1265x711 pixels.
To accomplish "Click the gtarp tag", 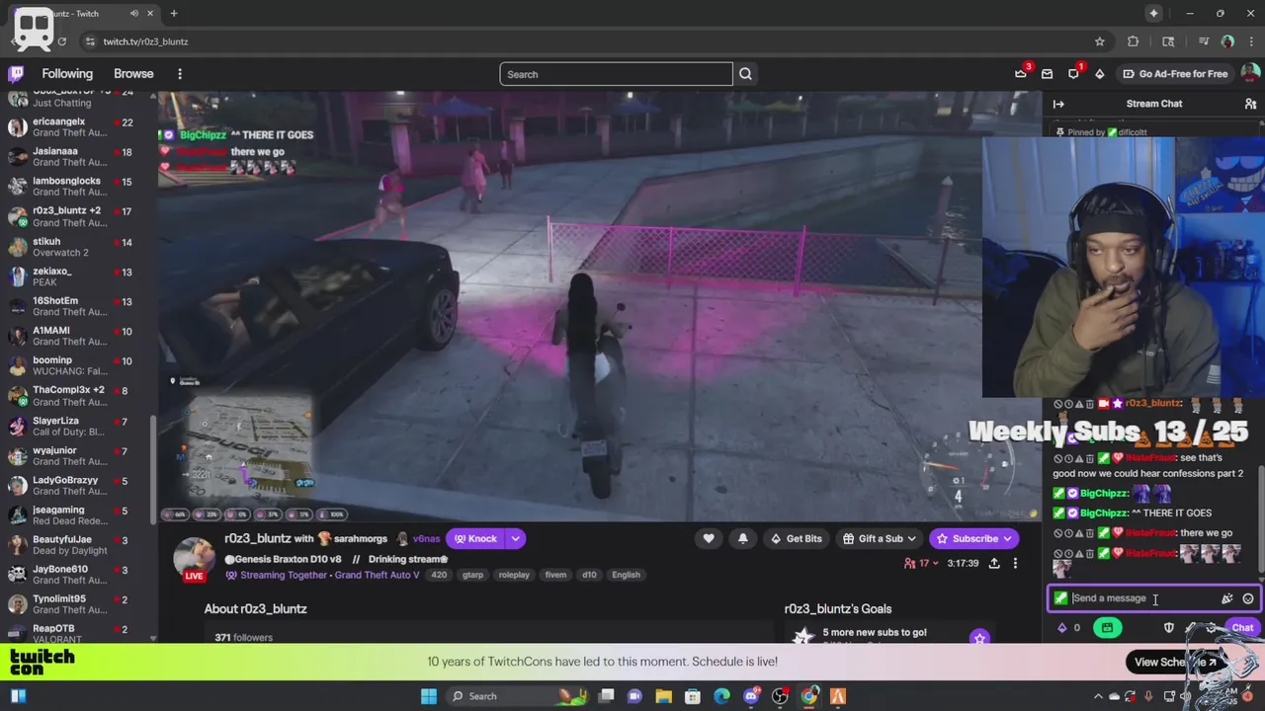I will coord(473,575).
